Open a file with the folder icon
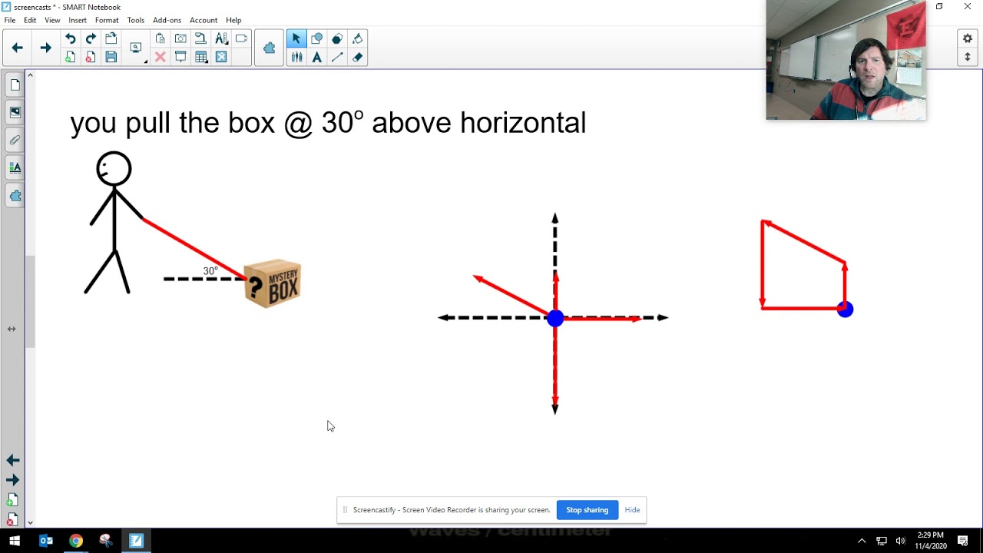The width and height of the screenshot is (983, 553). (111, 38)
